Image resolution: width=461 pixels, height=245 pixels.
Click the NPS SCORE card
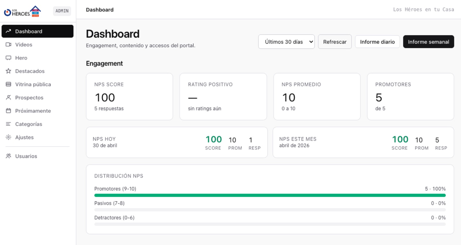point(129,96)
